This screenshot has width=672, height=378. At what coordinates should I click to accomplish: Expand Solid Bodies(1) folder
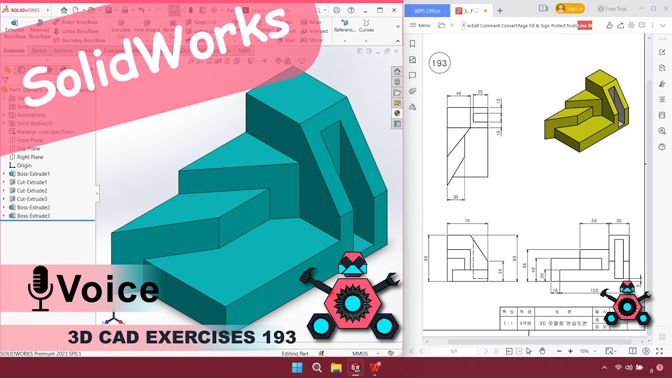coord(4,123)
